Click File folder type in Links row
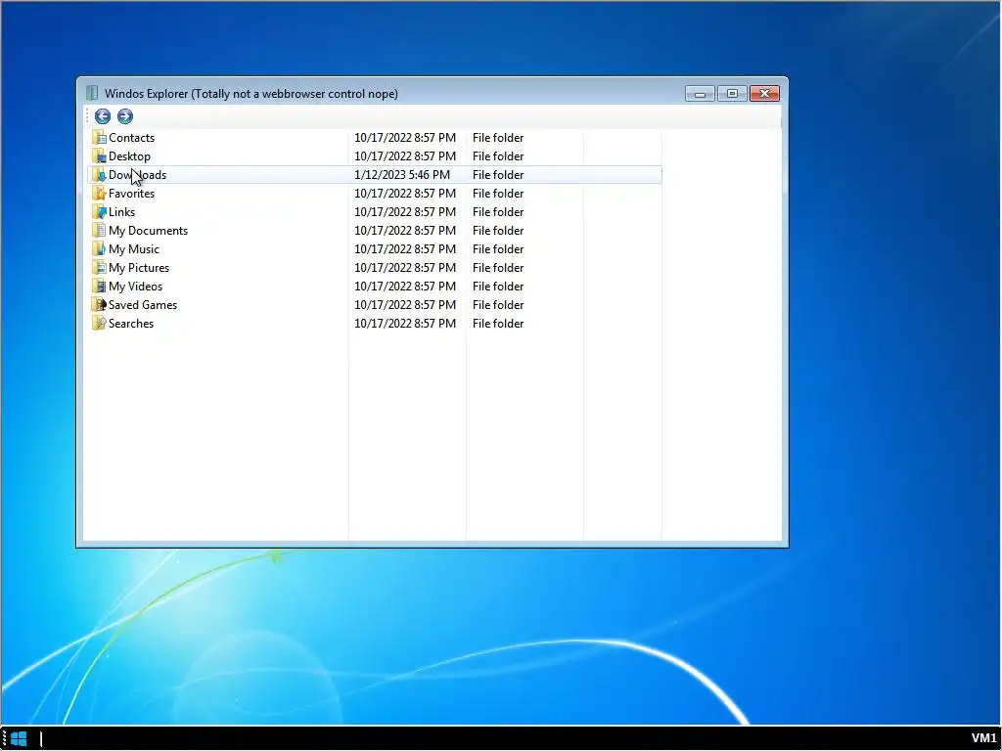The width and height of the screenshot is (1002, 751). point(498,211)
